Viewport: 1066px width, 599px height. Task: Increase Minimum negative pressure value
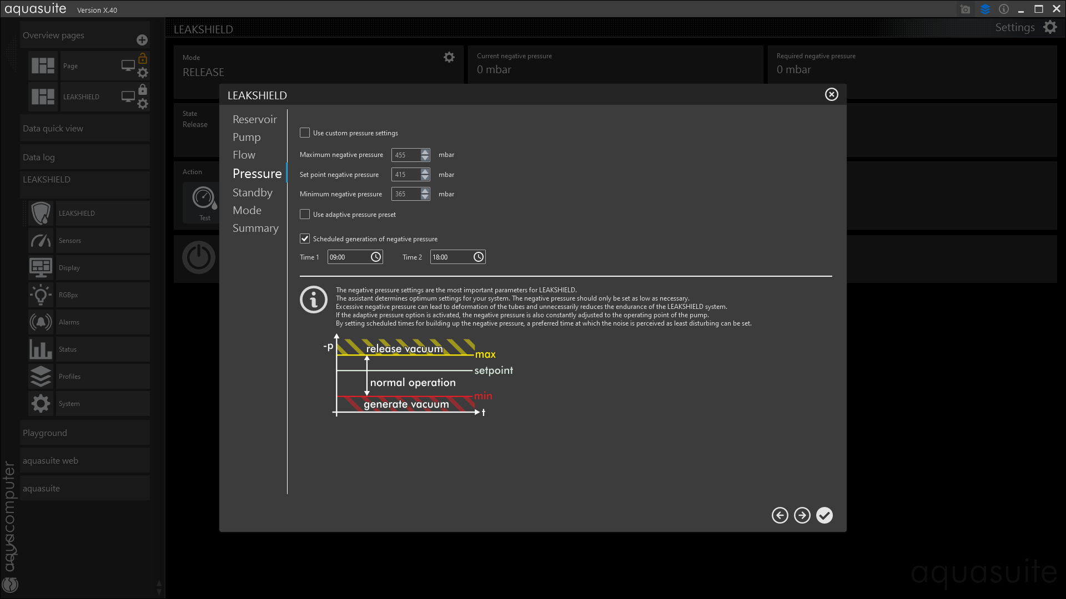point(425,191)
